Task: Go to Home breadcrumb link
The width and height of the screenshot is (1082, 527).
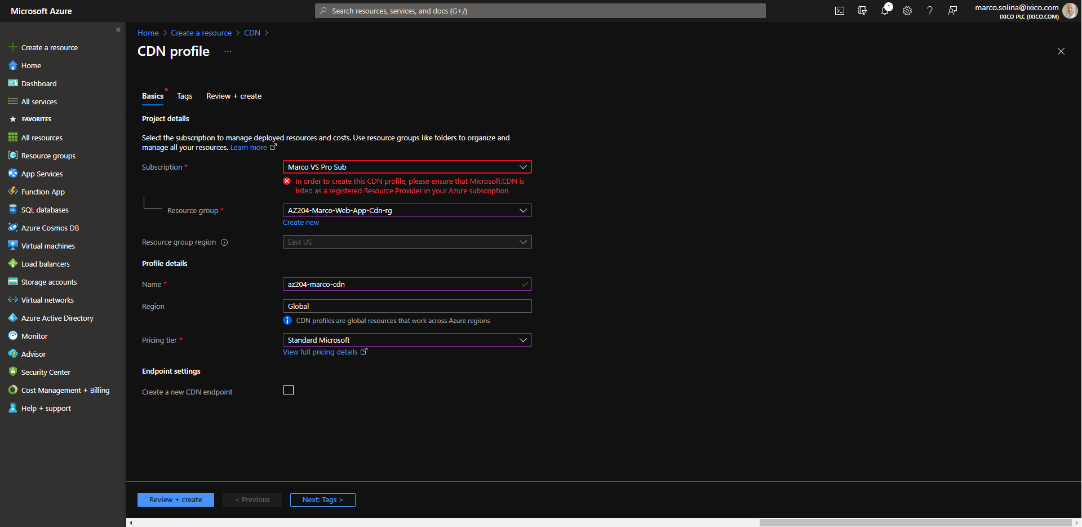Action: (x=148, y=33)
